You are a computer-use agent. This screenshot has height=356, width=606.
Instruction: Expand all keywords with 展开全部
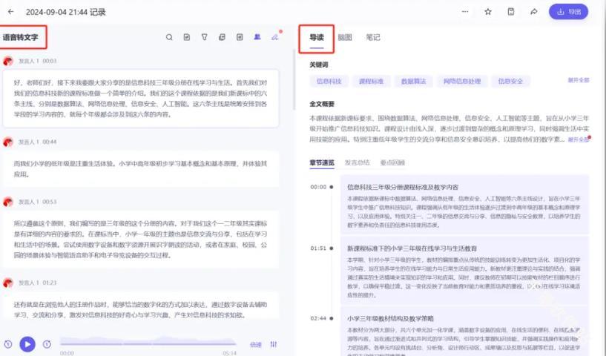click(x=578, y=80)
